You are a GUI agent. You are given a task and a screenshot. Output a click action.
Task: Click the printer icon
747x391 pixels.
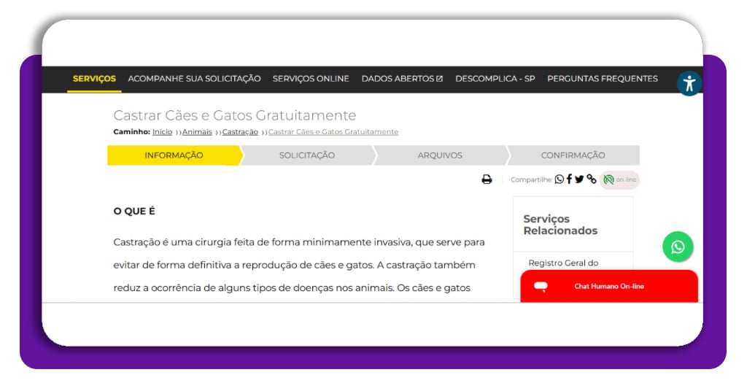pos(487,179)
